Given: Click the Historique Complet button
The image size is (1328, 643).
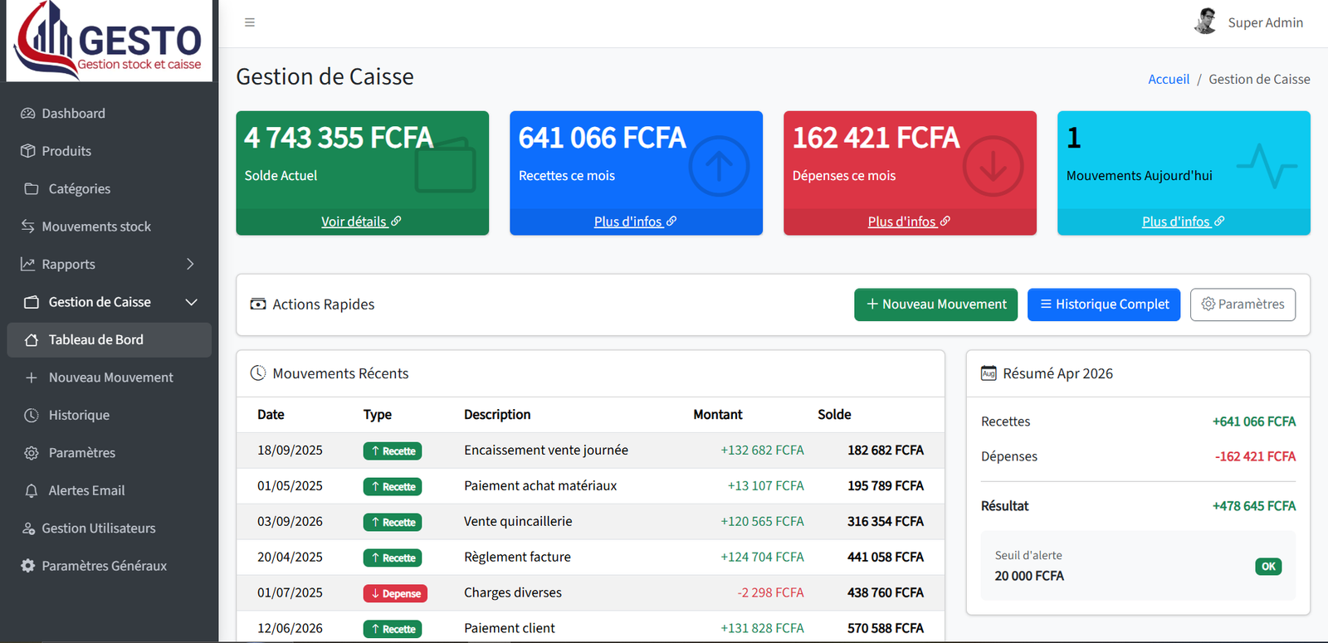Looking at the screenshot, I should [1104, 304].
